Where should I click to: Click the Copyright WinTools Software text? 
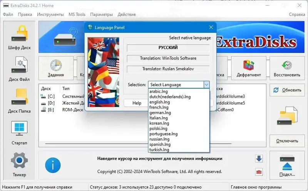pyautogui.click(x=159, y=172)
